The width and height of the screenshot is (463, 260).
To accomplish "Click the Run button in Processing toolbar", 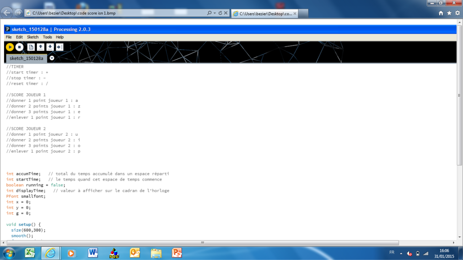I will coord(10,47).
